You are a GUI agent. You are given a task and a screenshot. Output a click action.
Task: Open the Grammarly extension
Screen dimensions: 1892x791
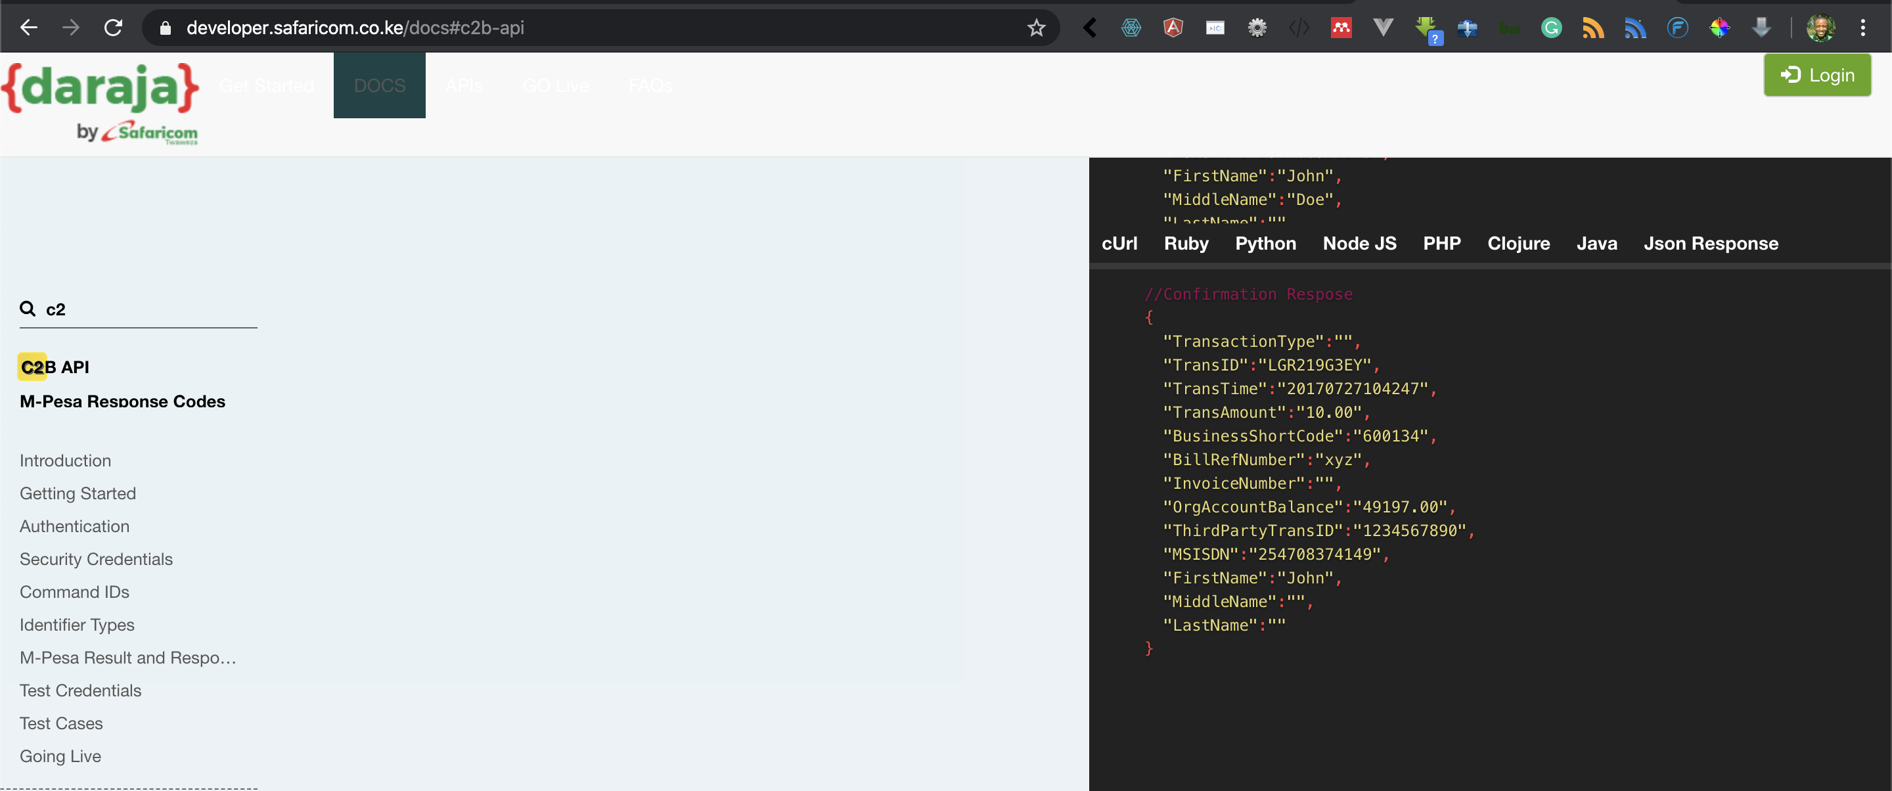coord(1551,28)
